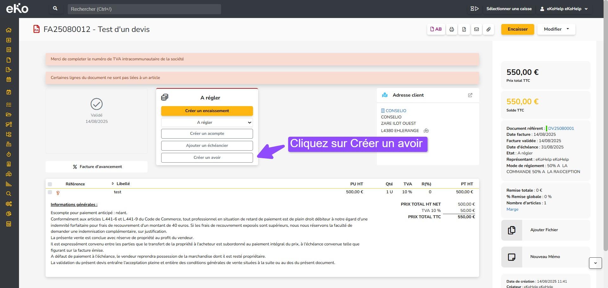Open the home icon in sidebar
The width and height of the screenshot is (608, 288).
tap(9, 30)
